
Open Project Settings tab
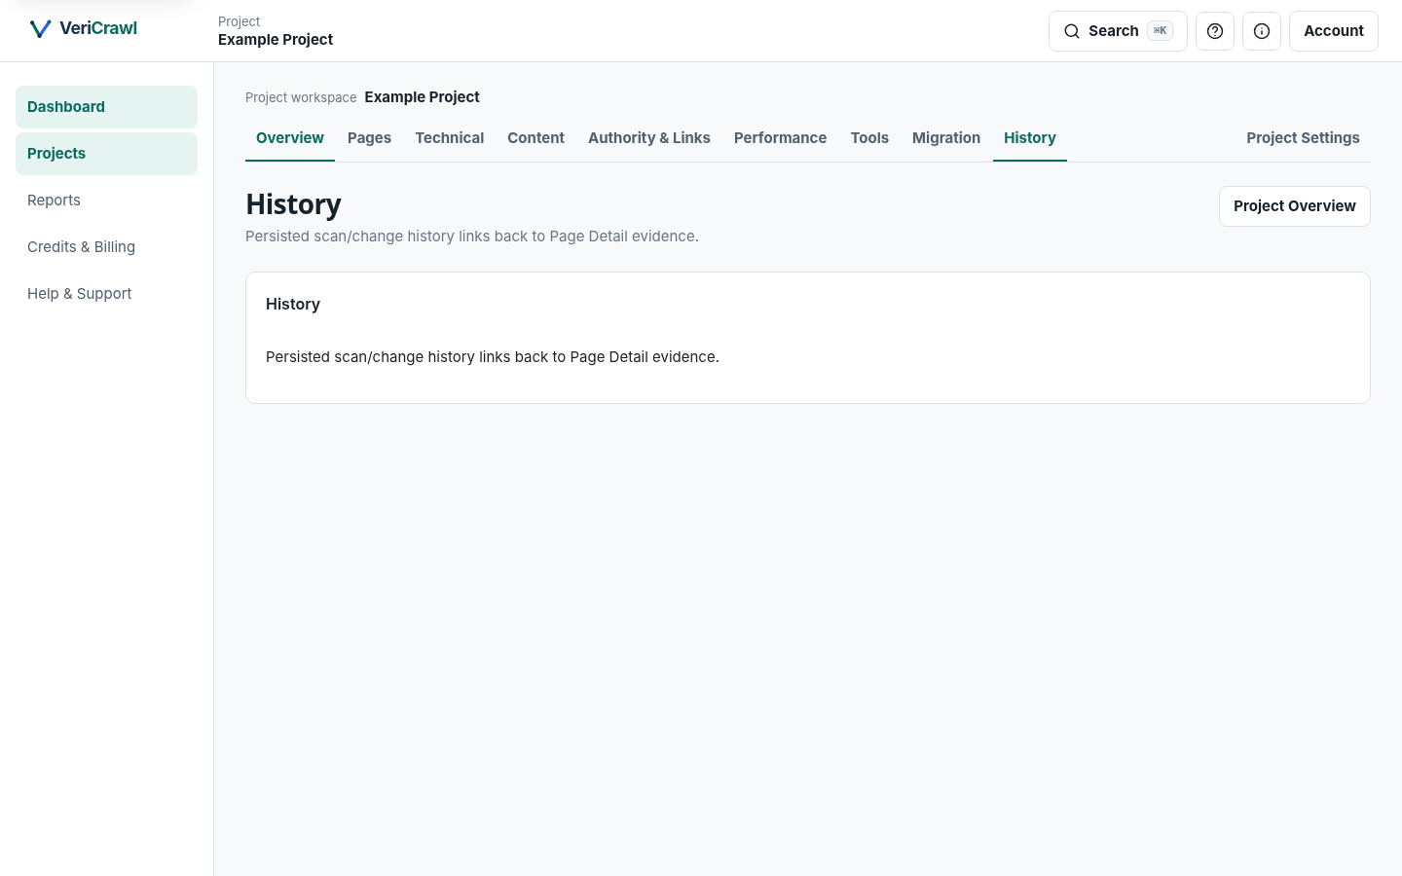point(1303,138)
